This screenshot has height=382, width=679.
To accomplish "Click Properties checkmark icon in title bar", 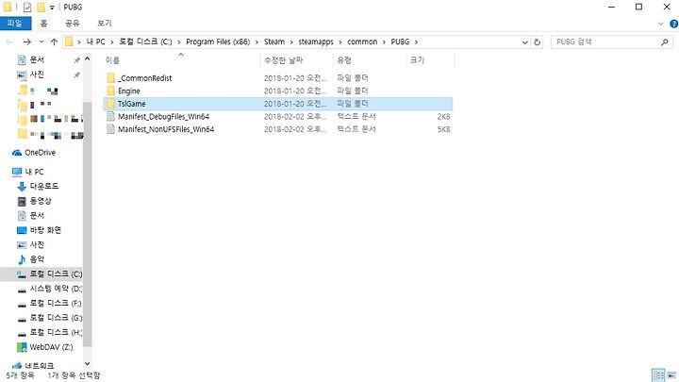I will point(27,7).
